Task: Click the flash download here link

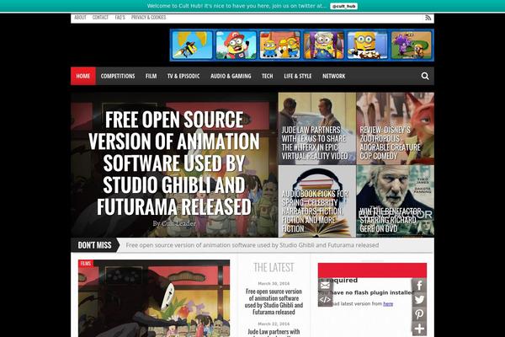Action: (388, 304)
